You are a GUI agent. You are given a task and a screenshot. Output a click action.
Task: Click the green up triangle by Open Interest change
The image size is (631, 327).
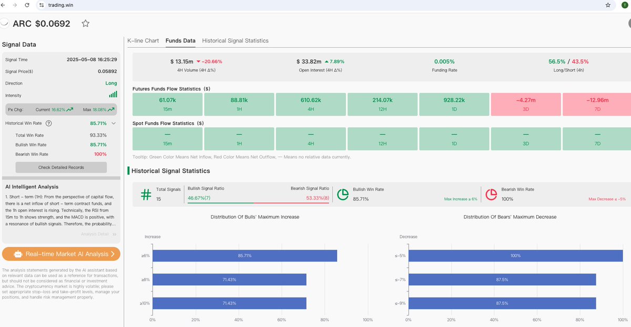[327, 61]
